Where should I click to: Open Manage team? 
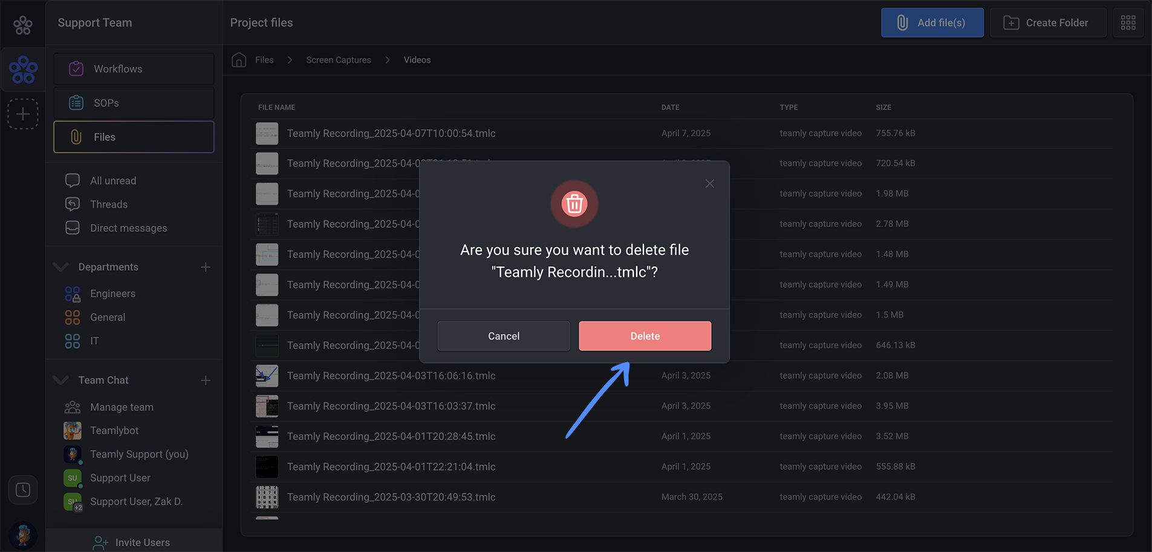pyautogui.click(x=122, y=407)
